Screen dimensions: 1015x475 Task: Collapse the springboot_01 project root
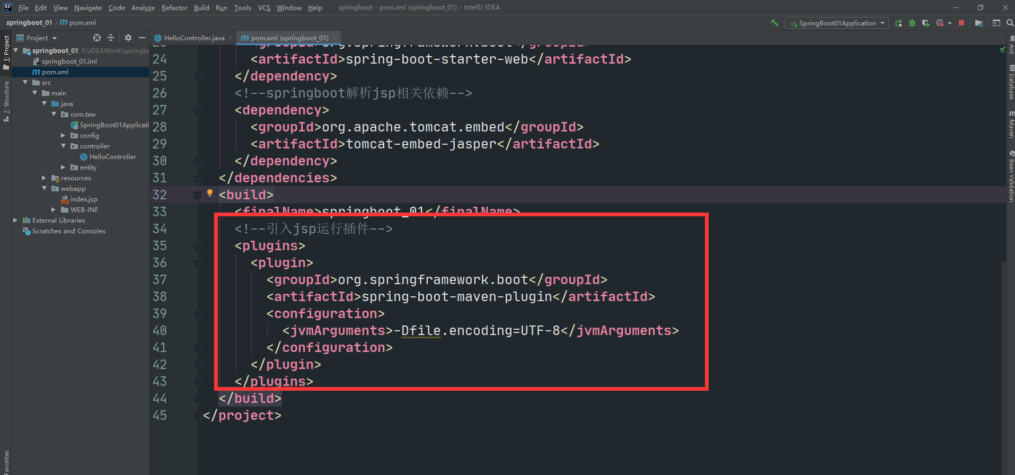16,50
